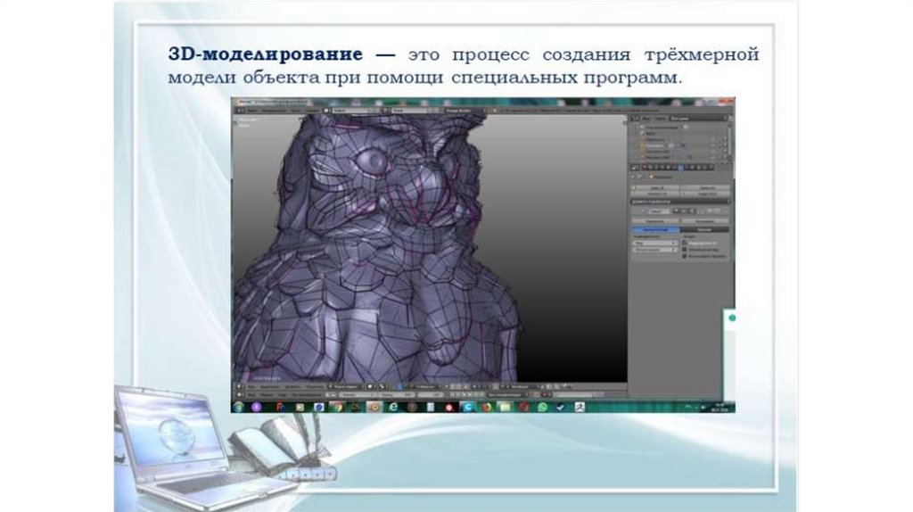The height and width of the screenshot is (512, 913).
Task: Adjust the first subdivisions number field
Action: (654, 243)
